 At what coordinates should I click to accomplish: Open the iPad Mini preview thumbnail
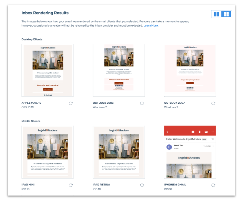point(48,152)
